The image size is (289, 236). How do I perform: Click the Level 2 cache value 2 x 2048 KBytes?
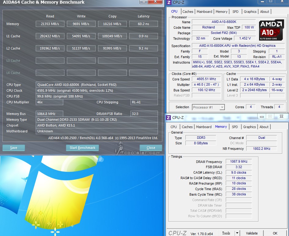tap(254, 90)
